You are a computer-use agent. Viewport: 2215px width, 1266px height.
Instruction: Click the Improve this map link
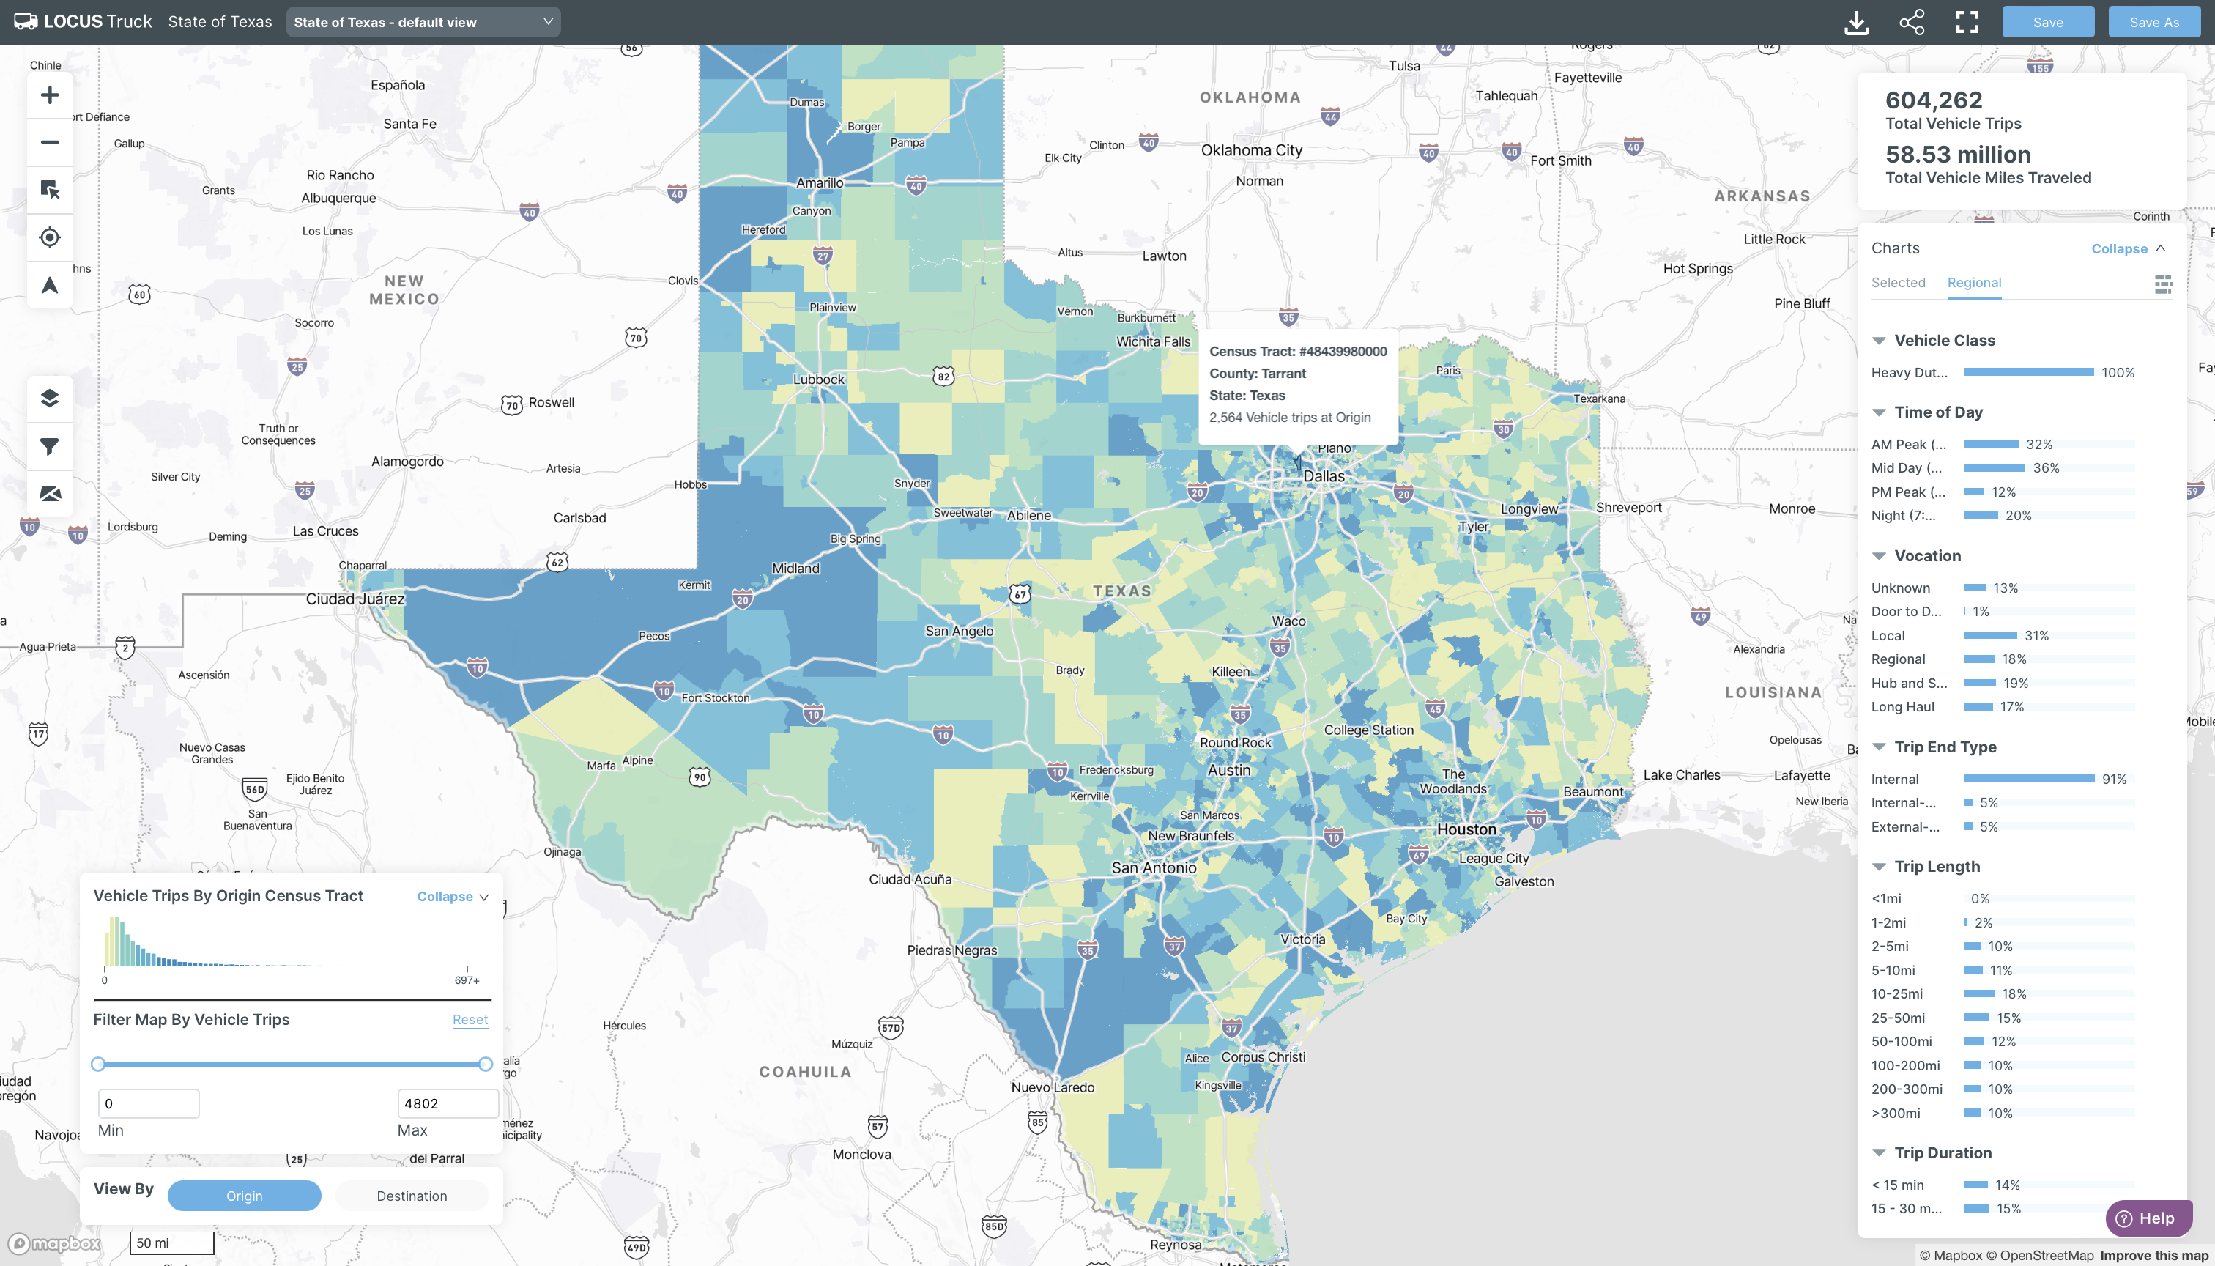click(2154, 1256)
